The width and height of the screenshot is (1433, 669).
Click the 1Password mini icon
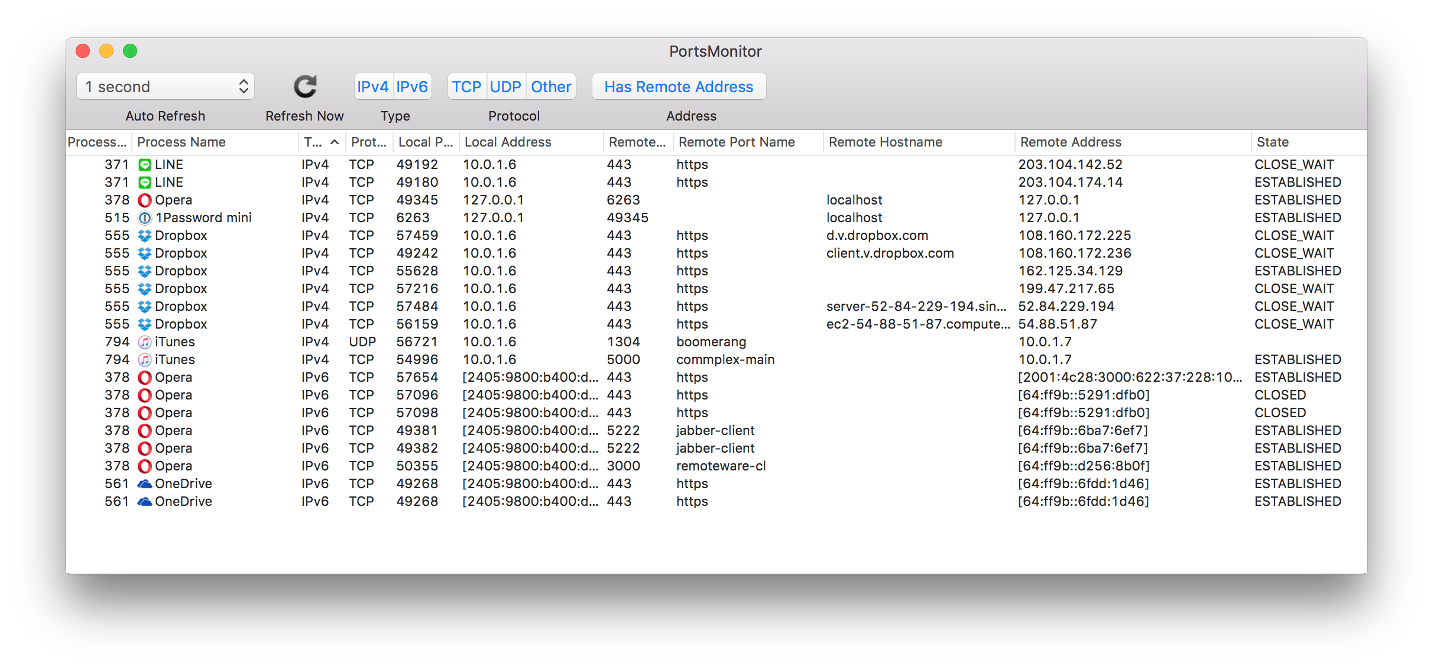145,218
